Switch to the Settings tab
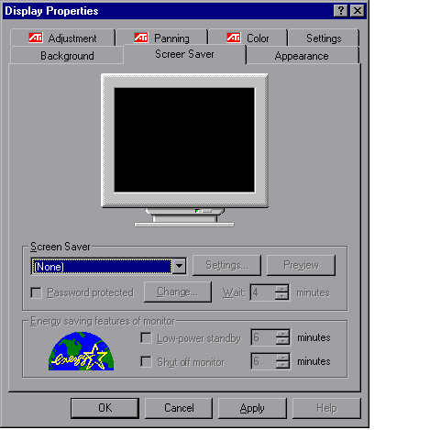The image size is (430, 430). coord(324,38)
